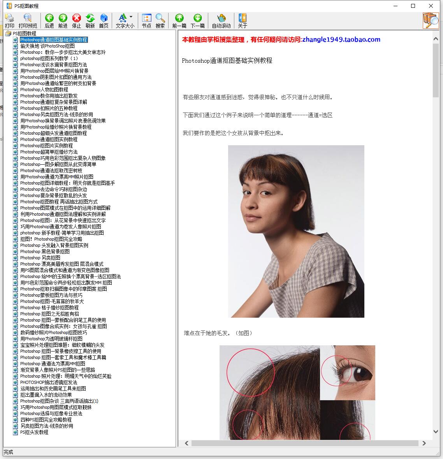Open PS抠头发教程 entry
The height and width of the screenshot is (459, 443).
[x=34, y=433]
